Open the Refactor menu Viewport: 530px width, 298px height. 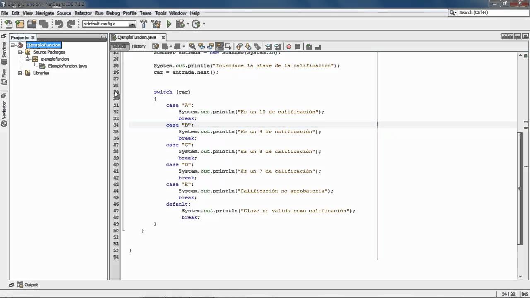click(83, 13)
